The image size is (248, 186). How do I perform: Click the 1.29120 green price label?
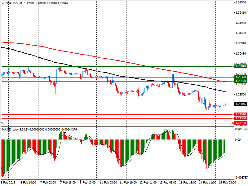click(x=241, y=81)
